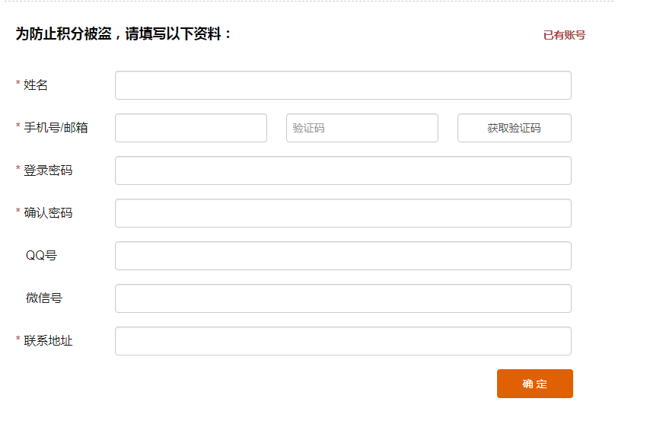This screenshot has width=647, height=424.
Task: Focus the 手机号/邮箱 input box
Action: pyautogui.click(x=190, y=128)
